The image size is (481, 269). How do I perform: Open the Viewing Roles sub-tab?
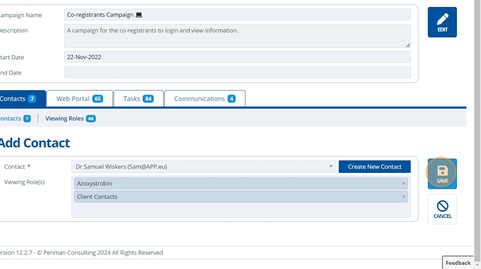pos(70,118)
